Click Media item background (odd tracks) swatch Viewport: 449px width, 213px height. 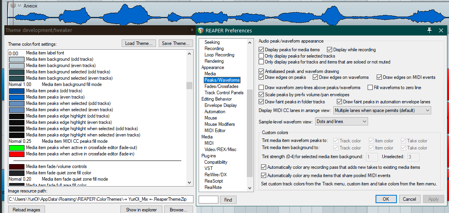(x=16, y=60)
